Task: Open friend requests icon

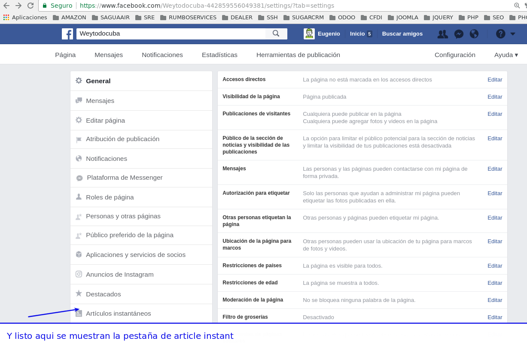Action: point(442,34)
